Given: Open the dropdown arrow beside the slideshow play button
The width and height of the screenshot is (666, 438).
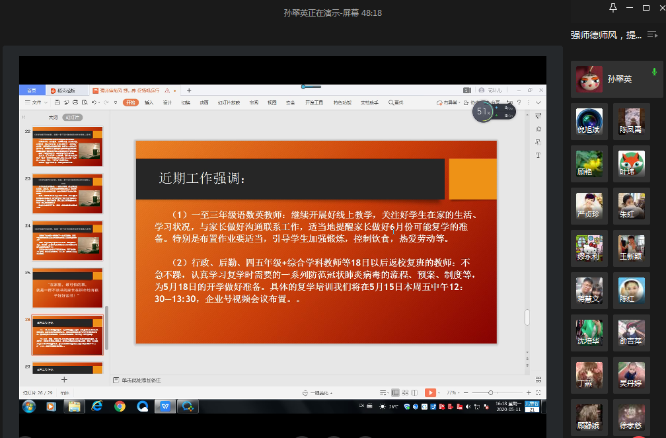Looking at the screenshot, I should pos(439,393).
